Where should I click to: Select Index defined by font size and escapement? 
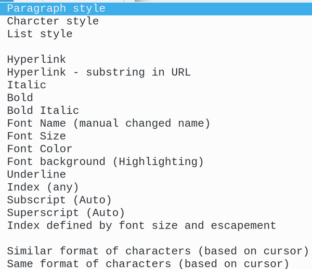click(156, 225)
